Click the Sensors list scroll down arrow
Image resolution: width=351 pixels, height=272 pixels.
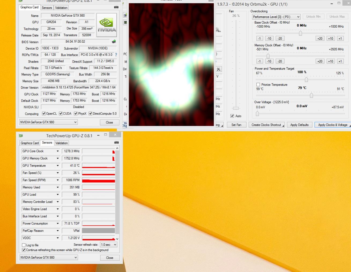(x=117, y=239)
